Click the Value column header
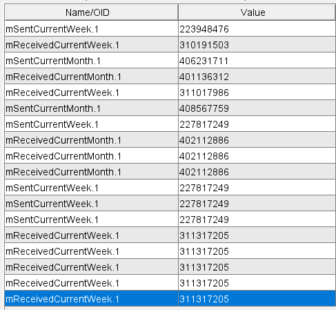This screenshot has width=336, height=310. 257,12
